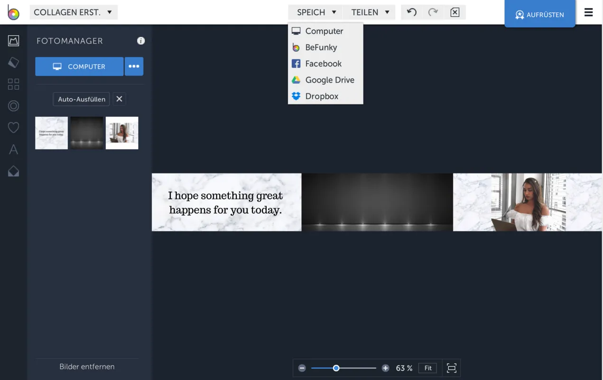This screenshot has width=603, height=380.
Task: Select the marble quote thumbnail
Action: (x=51, y=133)
